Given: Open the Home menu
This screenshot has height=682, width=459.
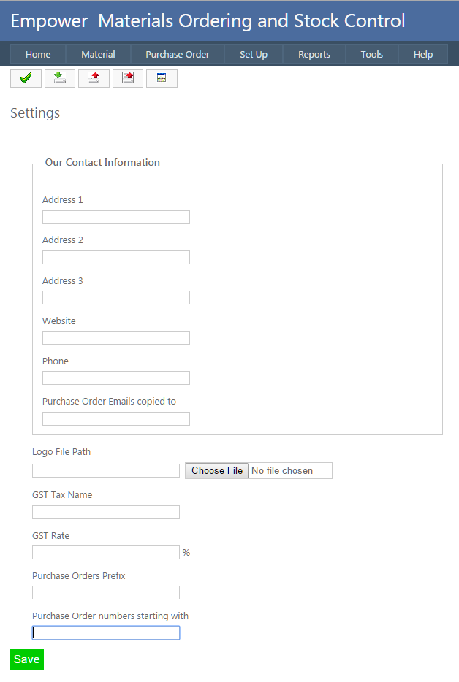Looking at the screenshot, I should pos(38,54).
